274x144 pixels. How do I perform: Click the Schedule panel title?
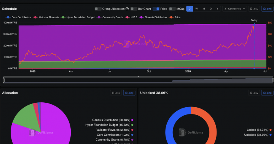click(10, 9)
